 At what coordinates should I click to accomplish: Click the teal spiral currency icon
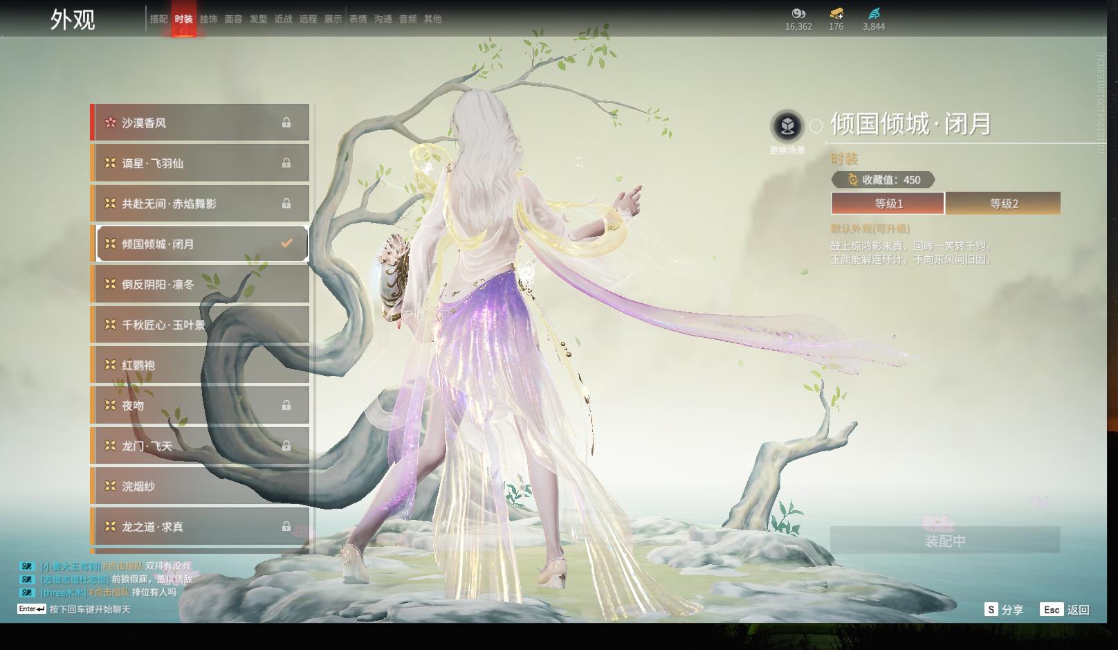click(874, 13)
